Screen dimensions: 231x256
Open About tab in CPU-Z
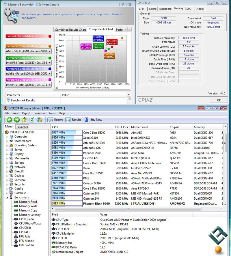pyautogui.click(x=200, y=9)
